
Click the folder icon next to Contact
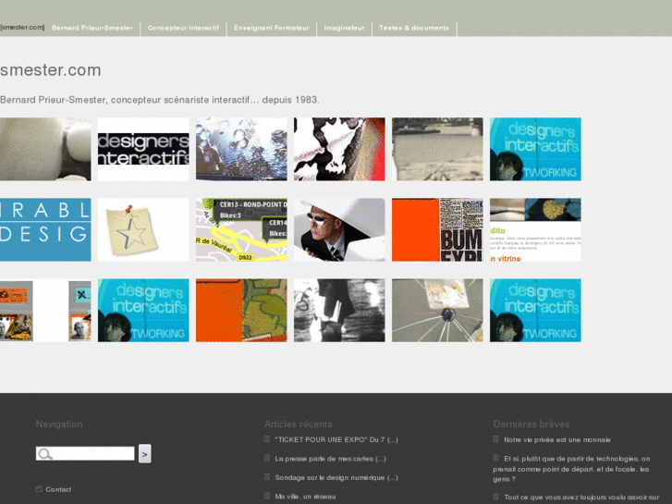pos(39,489)
